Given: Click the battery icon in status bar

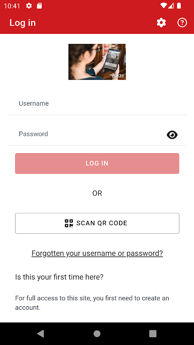Looking at the screenshot, I should [179, 6].
